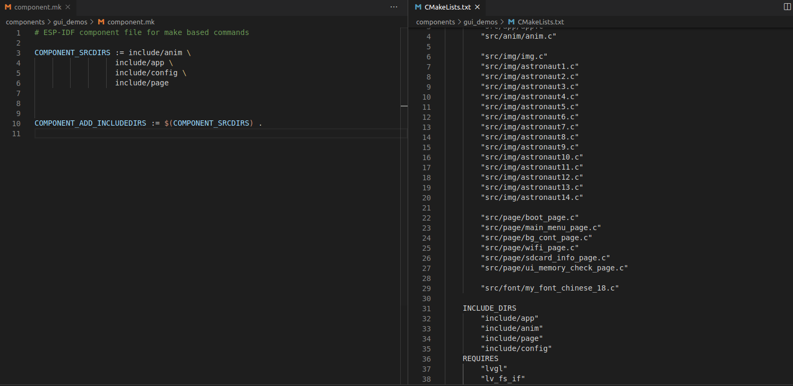Click $(COMPONENT_SRCDIRS) reference on line 10
This screenshot has height=386, width=793.
[209, 124]
